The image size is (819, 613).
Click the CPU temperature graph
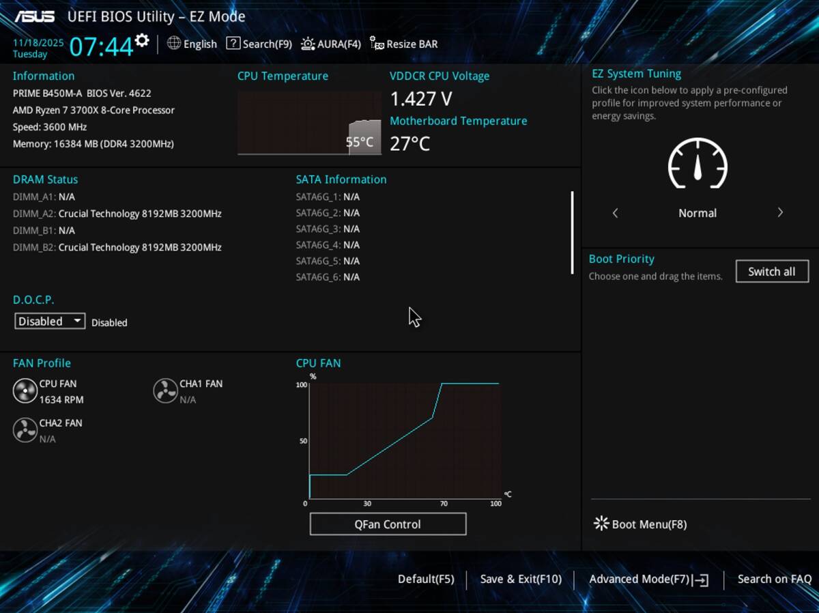click(309, 123)
